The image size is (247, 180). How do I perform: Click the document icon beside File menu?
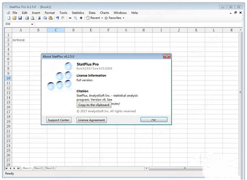point(8,13)
